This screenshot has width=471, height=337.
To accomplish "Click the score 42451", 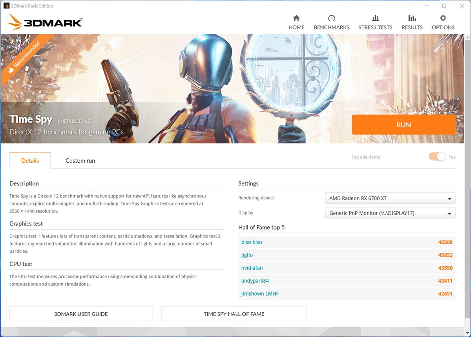I will [x=445, y=294].
